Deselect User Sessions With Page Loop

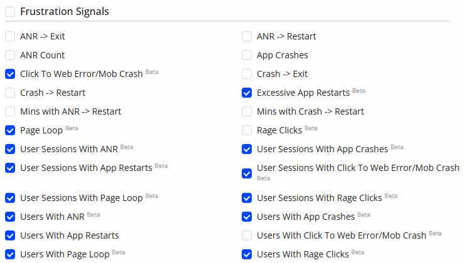tap(10, 198)
